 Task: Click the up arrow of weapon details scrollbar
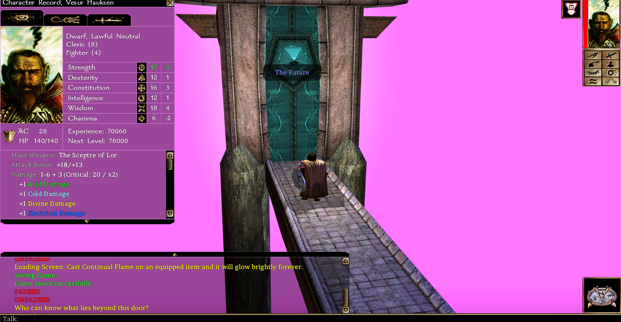tap(170, 155)
